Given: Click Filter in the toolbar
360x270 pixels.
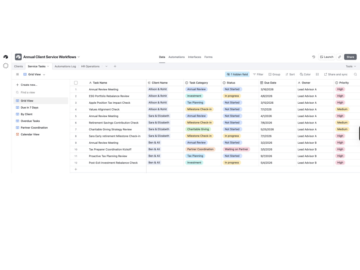Looking at the screenshot, I should pyautogui.click(x=258, y=75).
